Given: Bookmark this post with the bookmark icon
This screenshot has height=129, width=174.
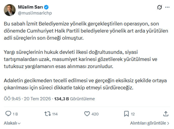Looking at the screenshot, I should (126, 114).
